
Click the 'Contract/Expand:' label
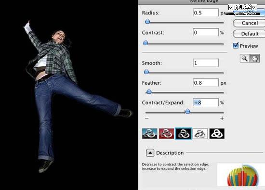pos(163,102)
